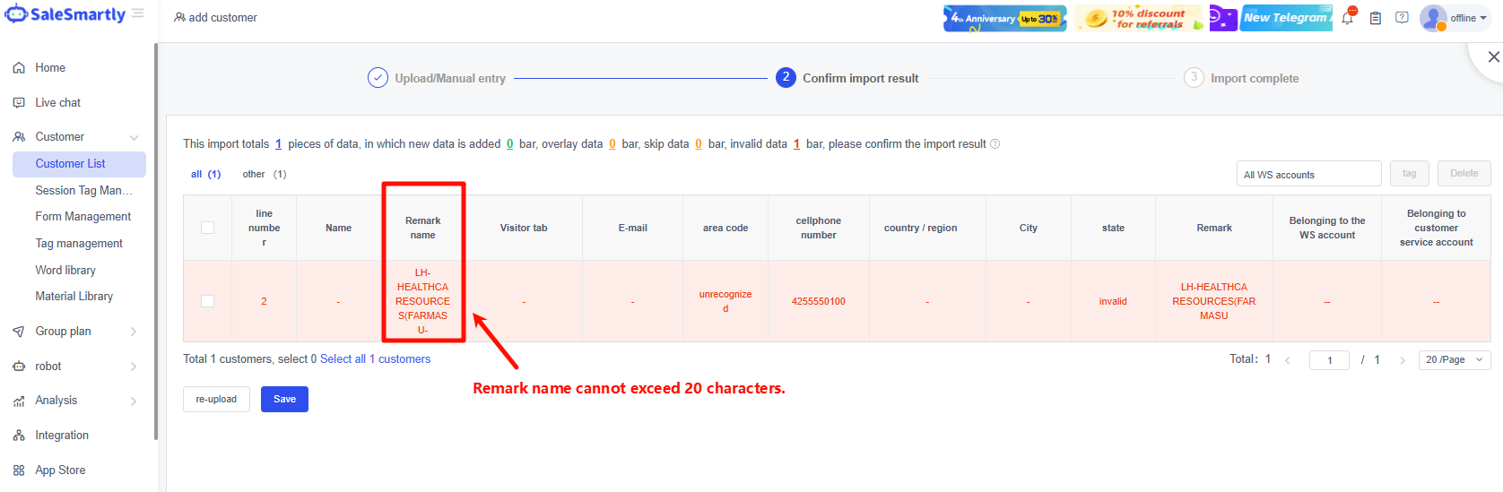
Task: Check the checkbox for line number 2
Action: [x=207, y=301]
